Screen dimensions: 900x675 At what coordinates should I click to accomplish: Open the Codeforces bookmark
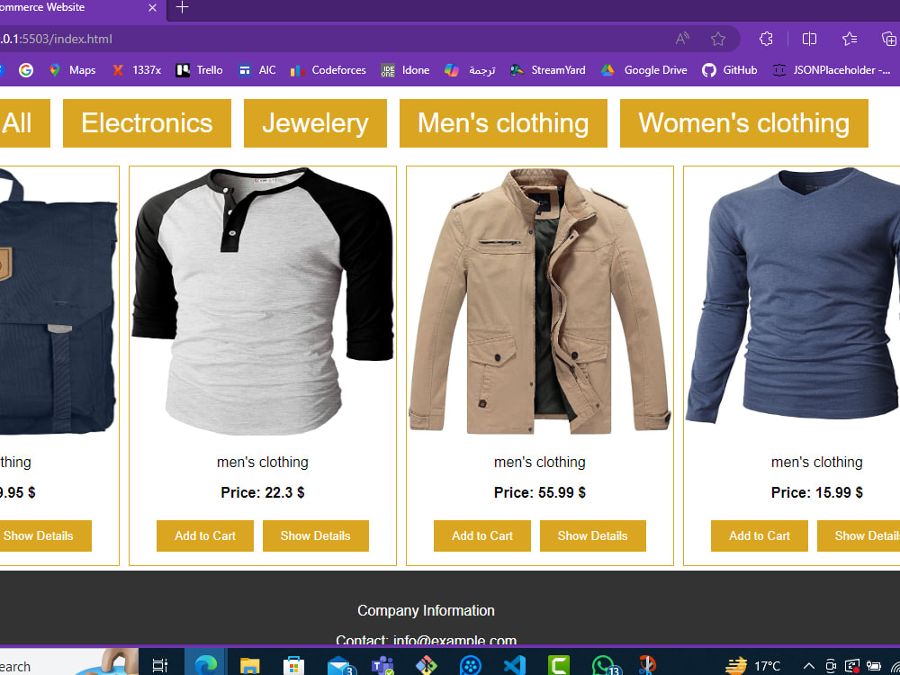[x=328, y=70]
